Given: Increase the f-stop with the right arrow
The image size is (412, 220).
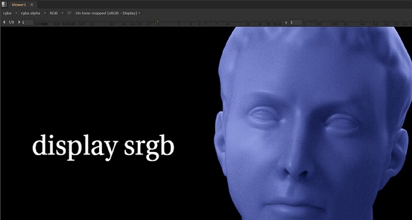Looking at the screenshot, I should (x=19, y=22).
